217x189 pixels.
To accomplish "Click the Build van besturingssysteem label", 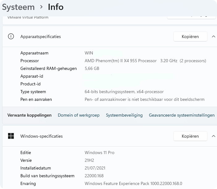I will click(47, 176).
